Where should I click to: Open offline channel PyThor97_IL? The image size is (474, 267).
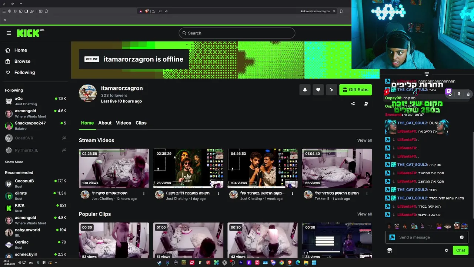(36, 150)
